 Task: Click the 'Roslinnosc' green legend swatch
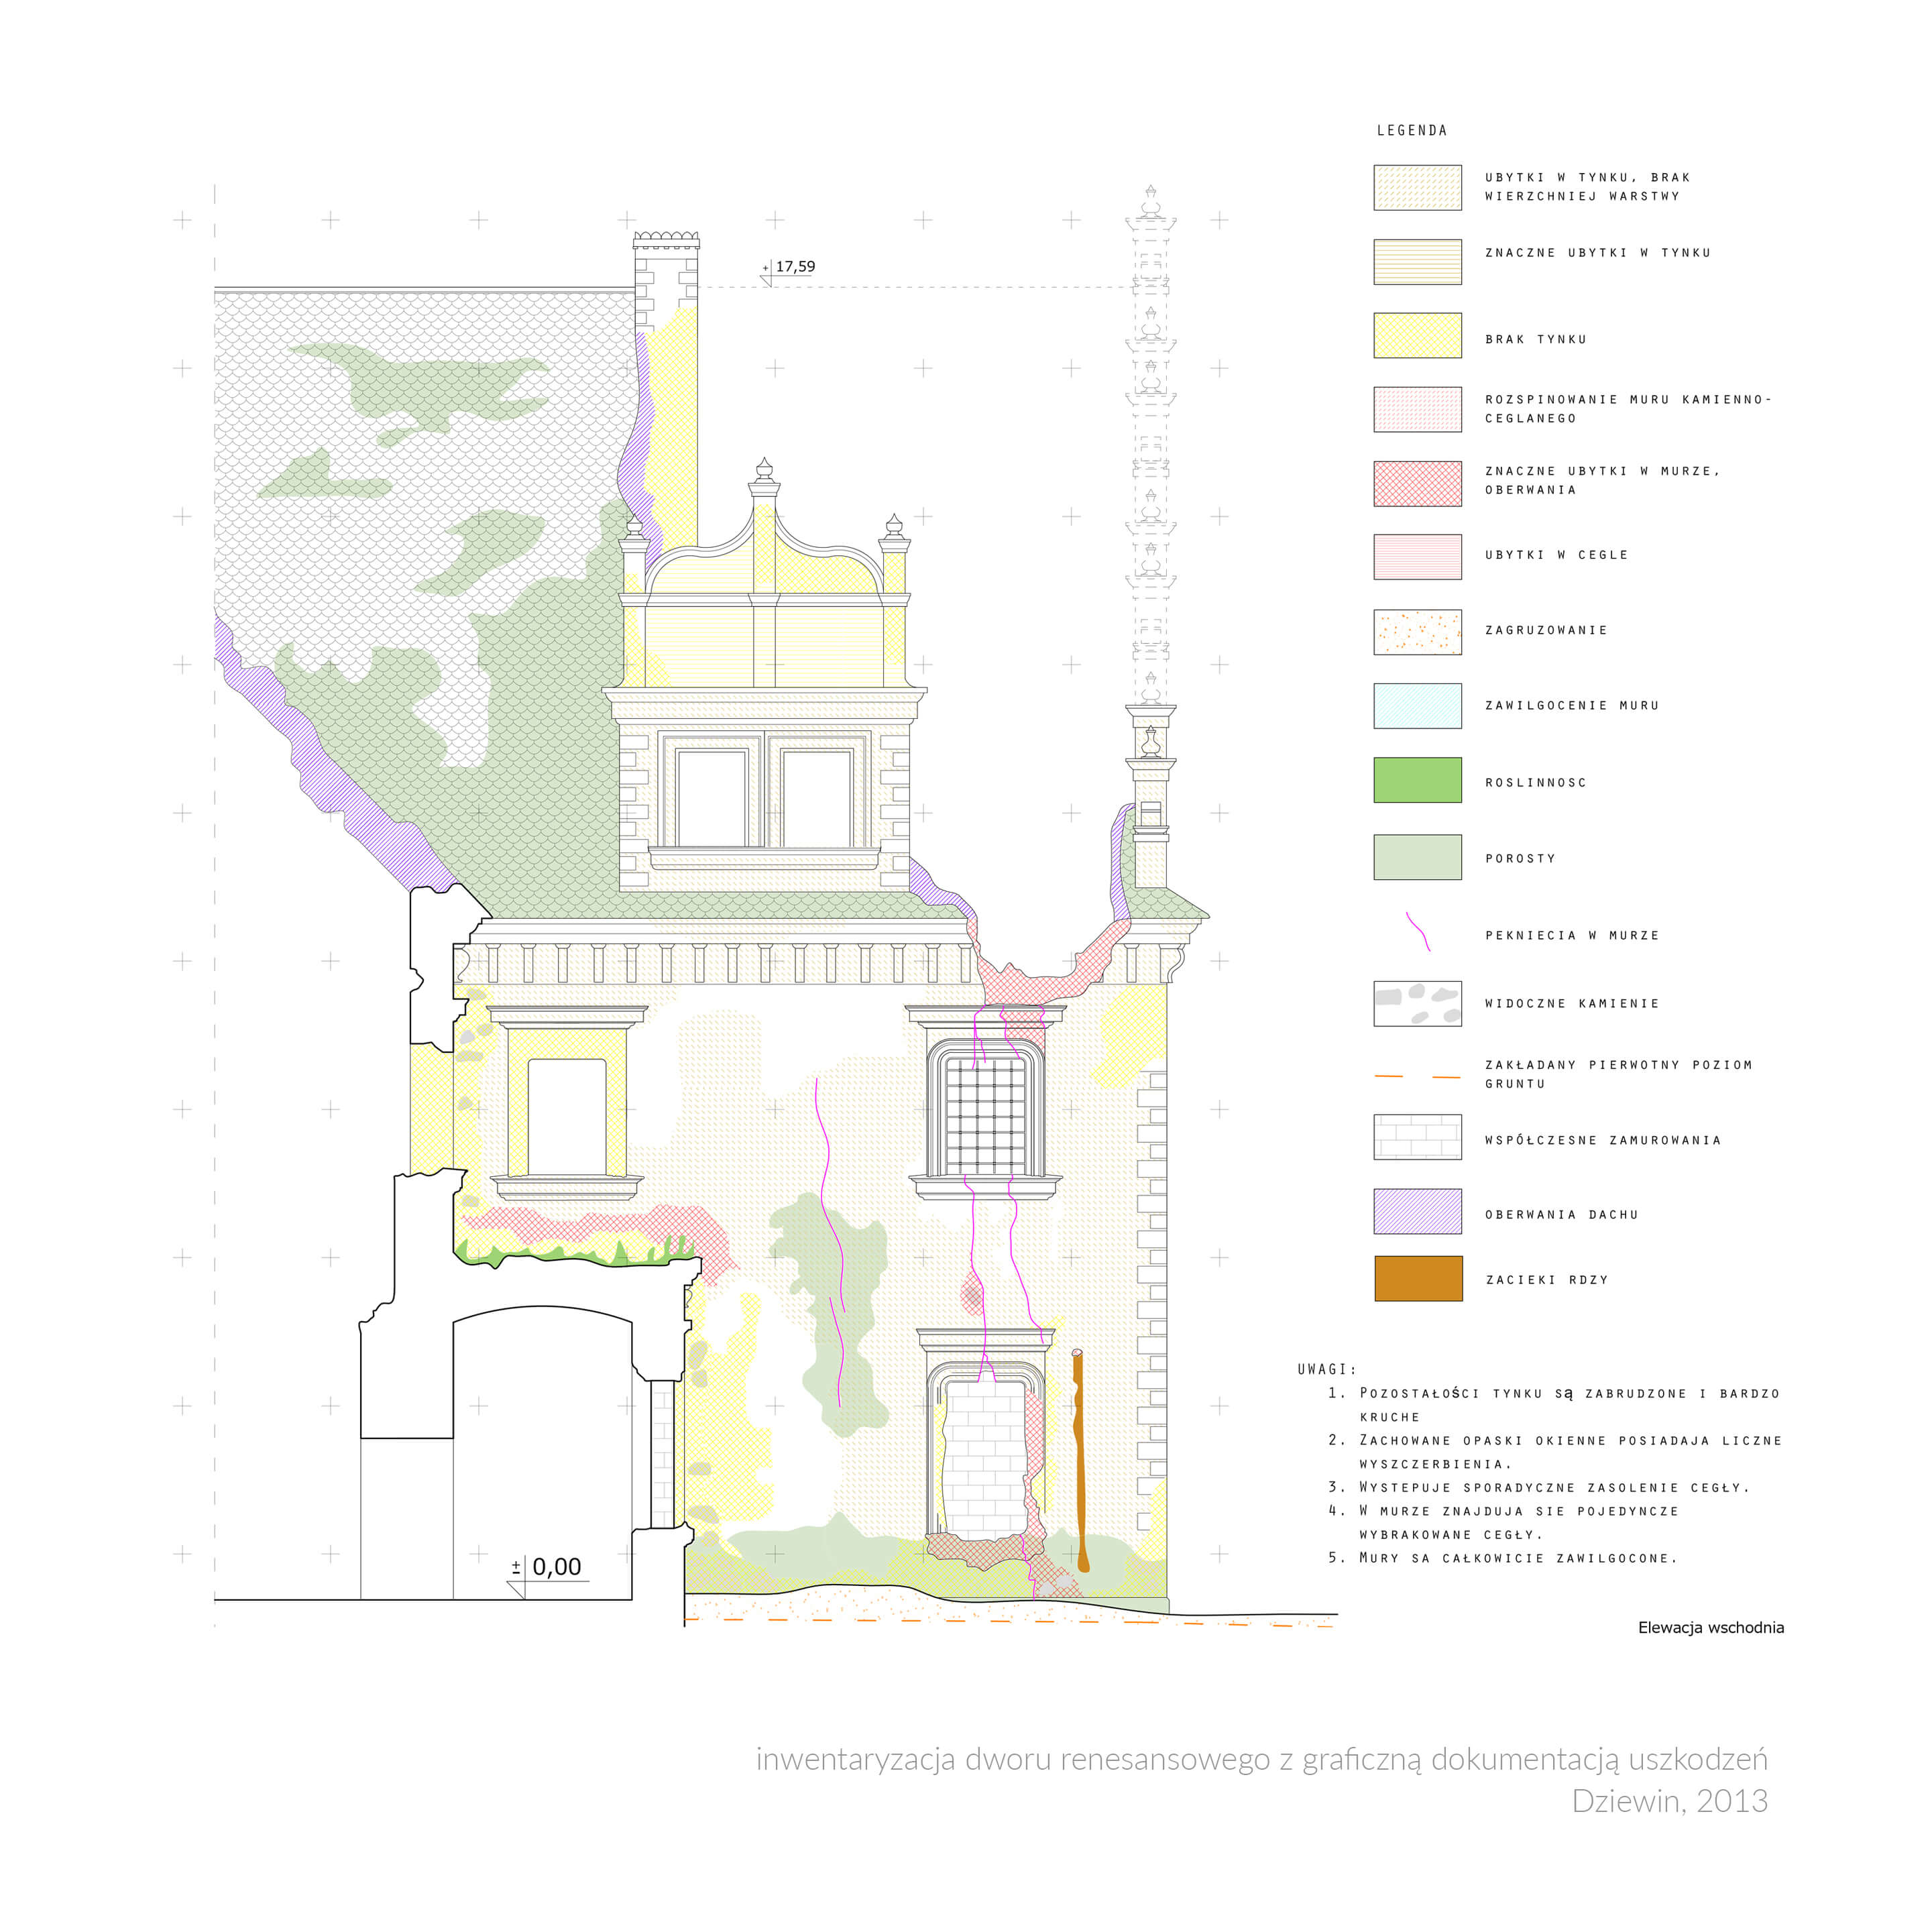pyautogui.click(x=1417, y=780)
